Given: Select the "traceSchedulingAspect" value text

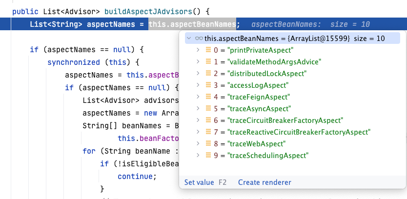Looking at the screenshot, I should tap(268, 156).
